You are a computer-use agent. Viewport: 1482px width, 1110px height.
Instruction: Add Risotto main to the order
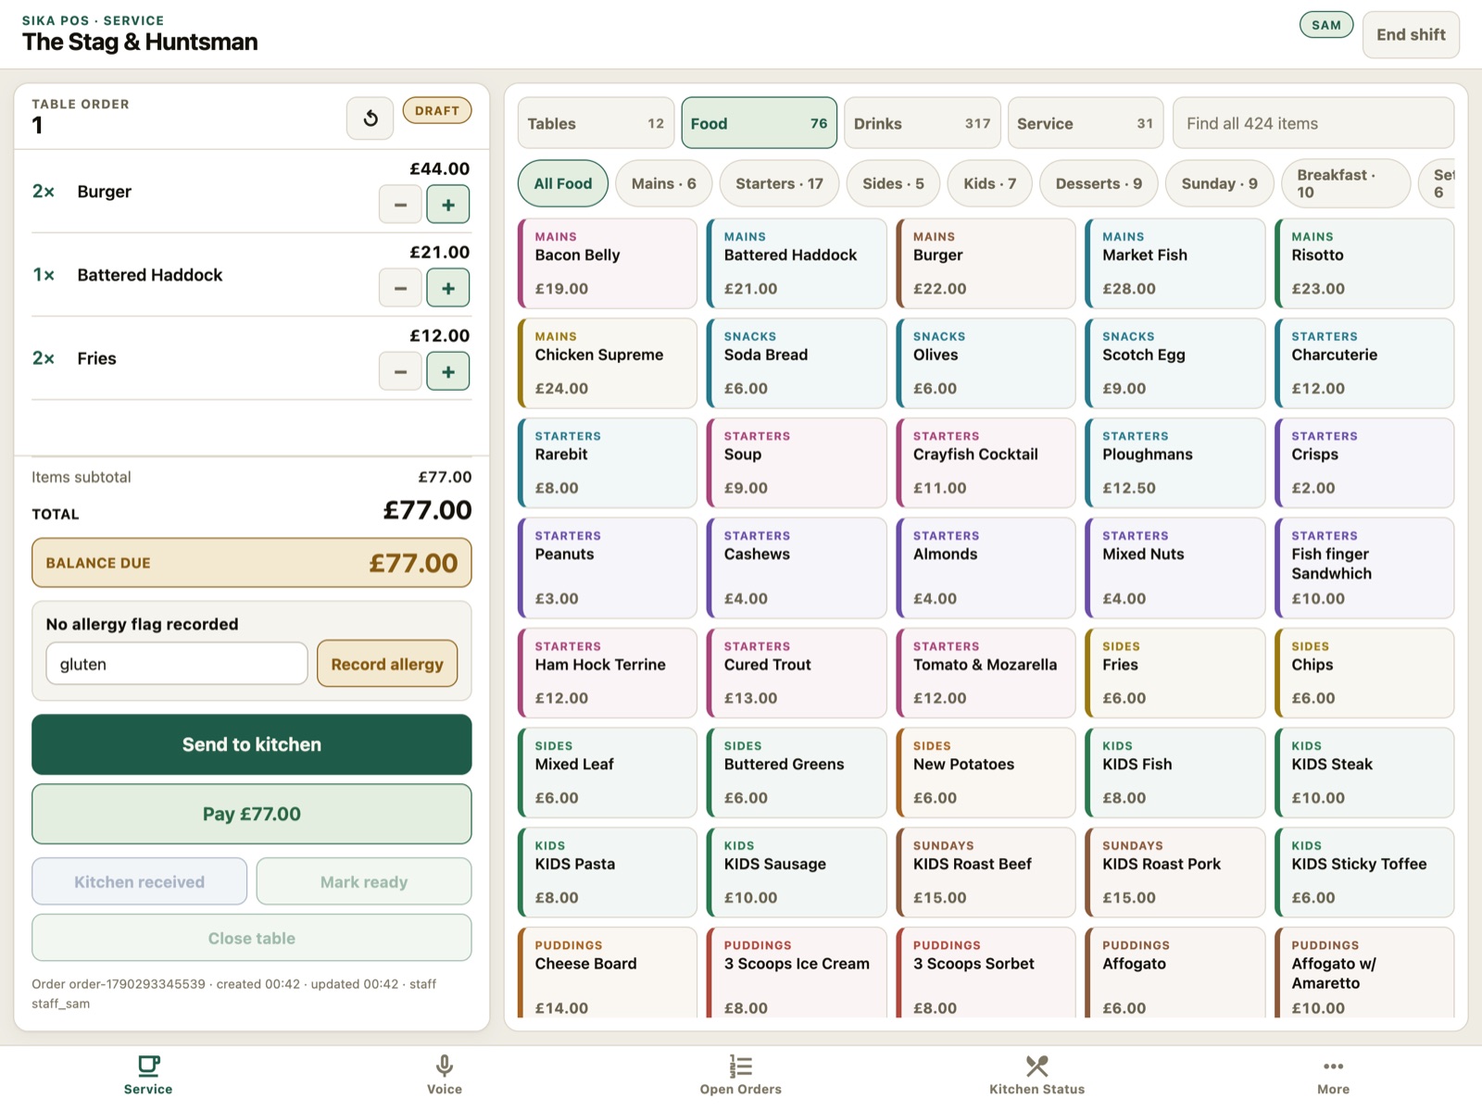(1363, 263)
